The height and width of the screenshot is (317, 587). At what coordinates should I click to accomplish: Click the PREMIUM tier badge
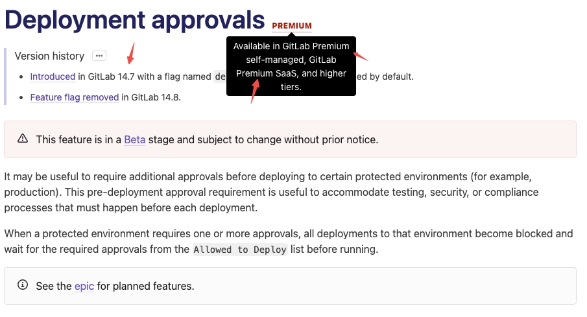coord(292,26)
